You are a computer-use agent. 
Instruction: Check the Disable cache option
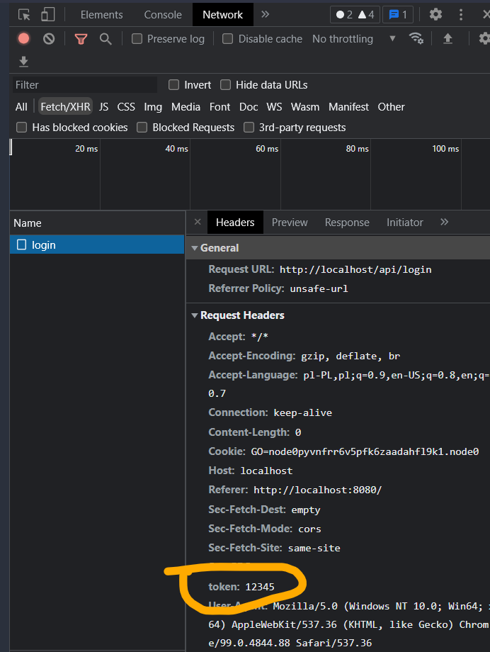[228, 39]
